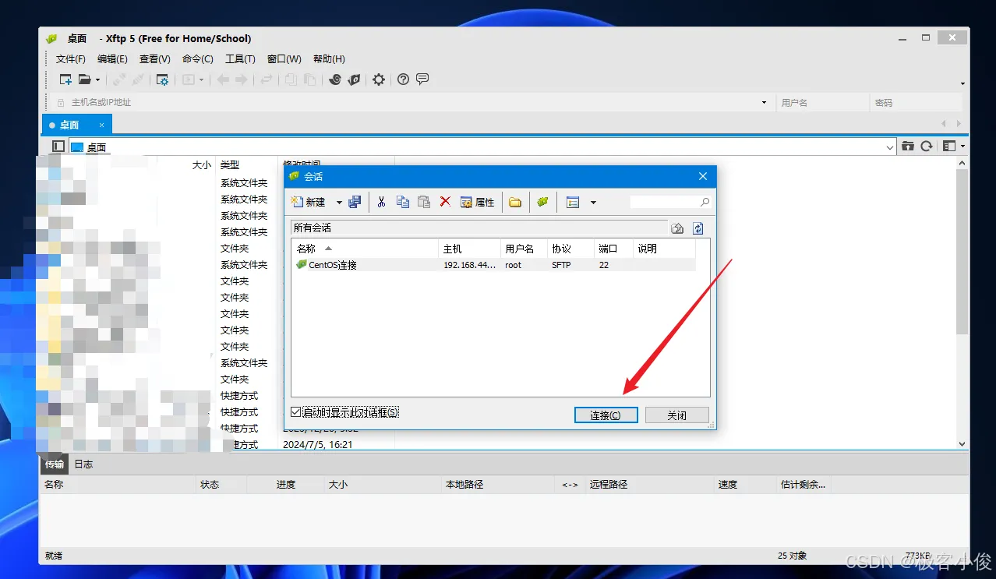Expand the 新建 dropdown arrow
This screenshot has height=579, width=996.
(x=339, y=203)
